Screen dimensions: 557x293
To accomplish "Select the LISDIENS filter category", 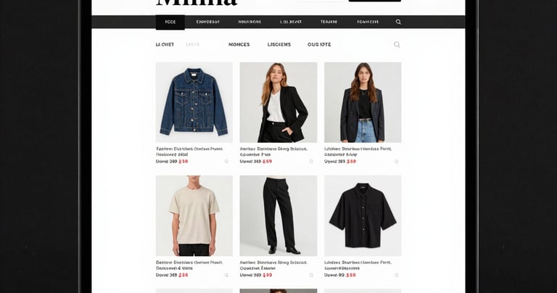I will point(279,45).
